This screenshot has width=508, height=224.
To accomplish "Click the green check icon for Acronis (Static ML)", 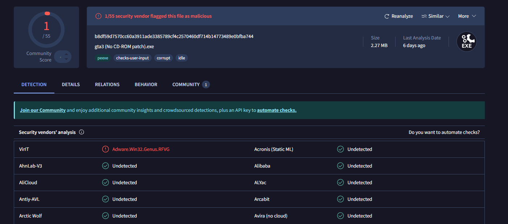I will [x=340, y=149].
